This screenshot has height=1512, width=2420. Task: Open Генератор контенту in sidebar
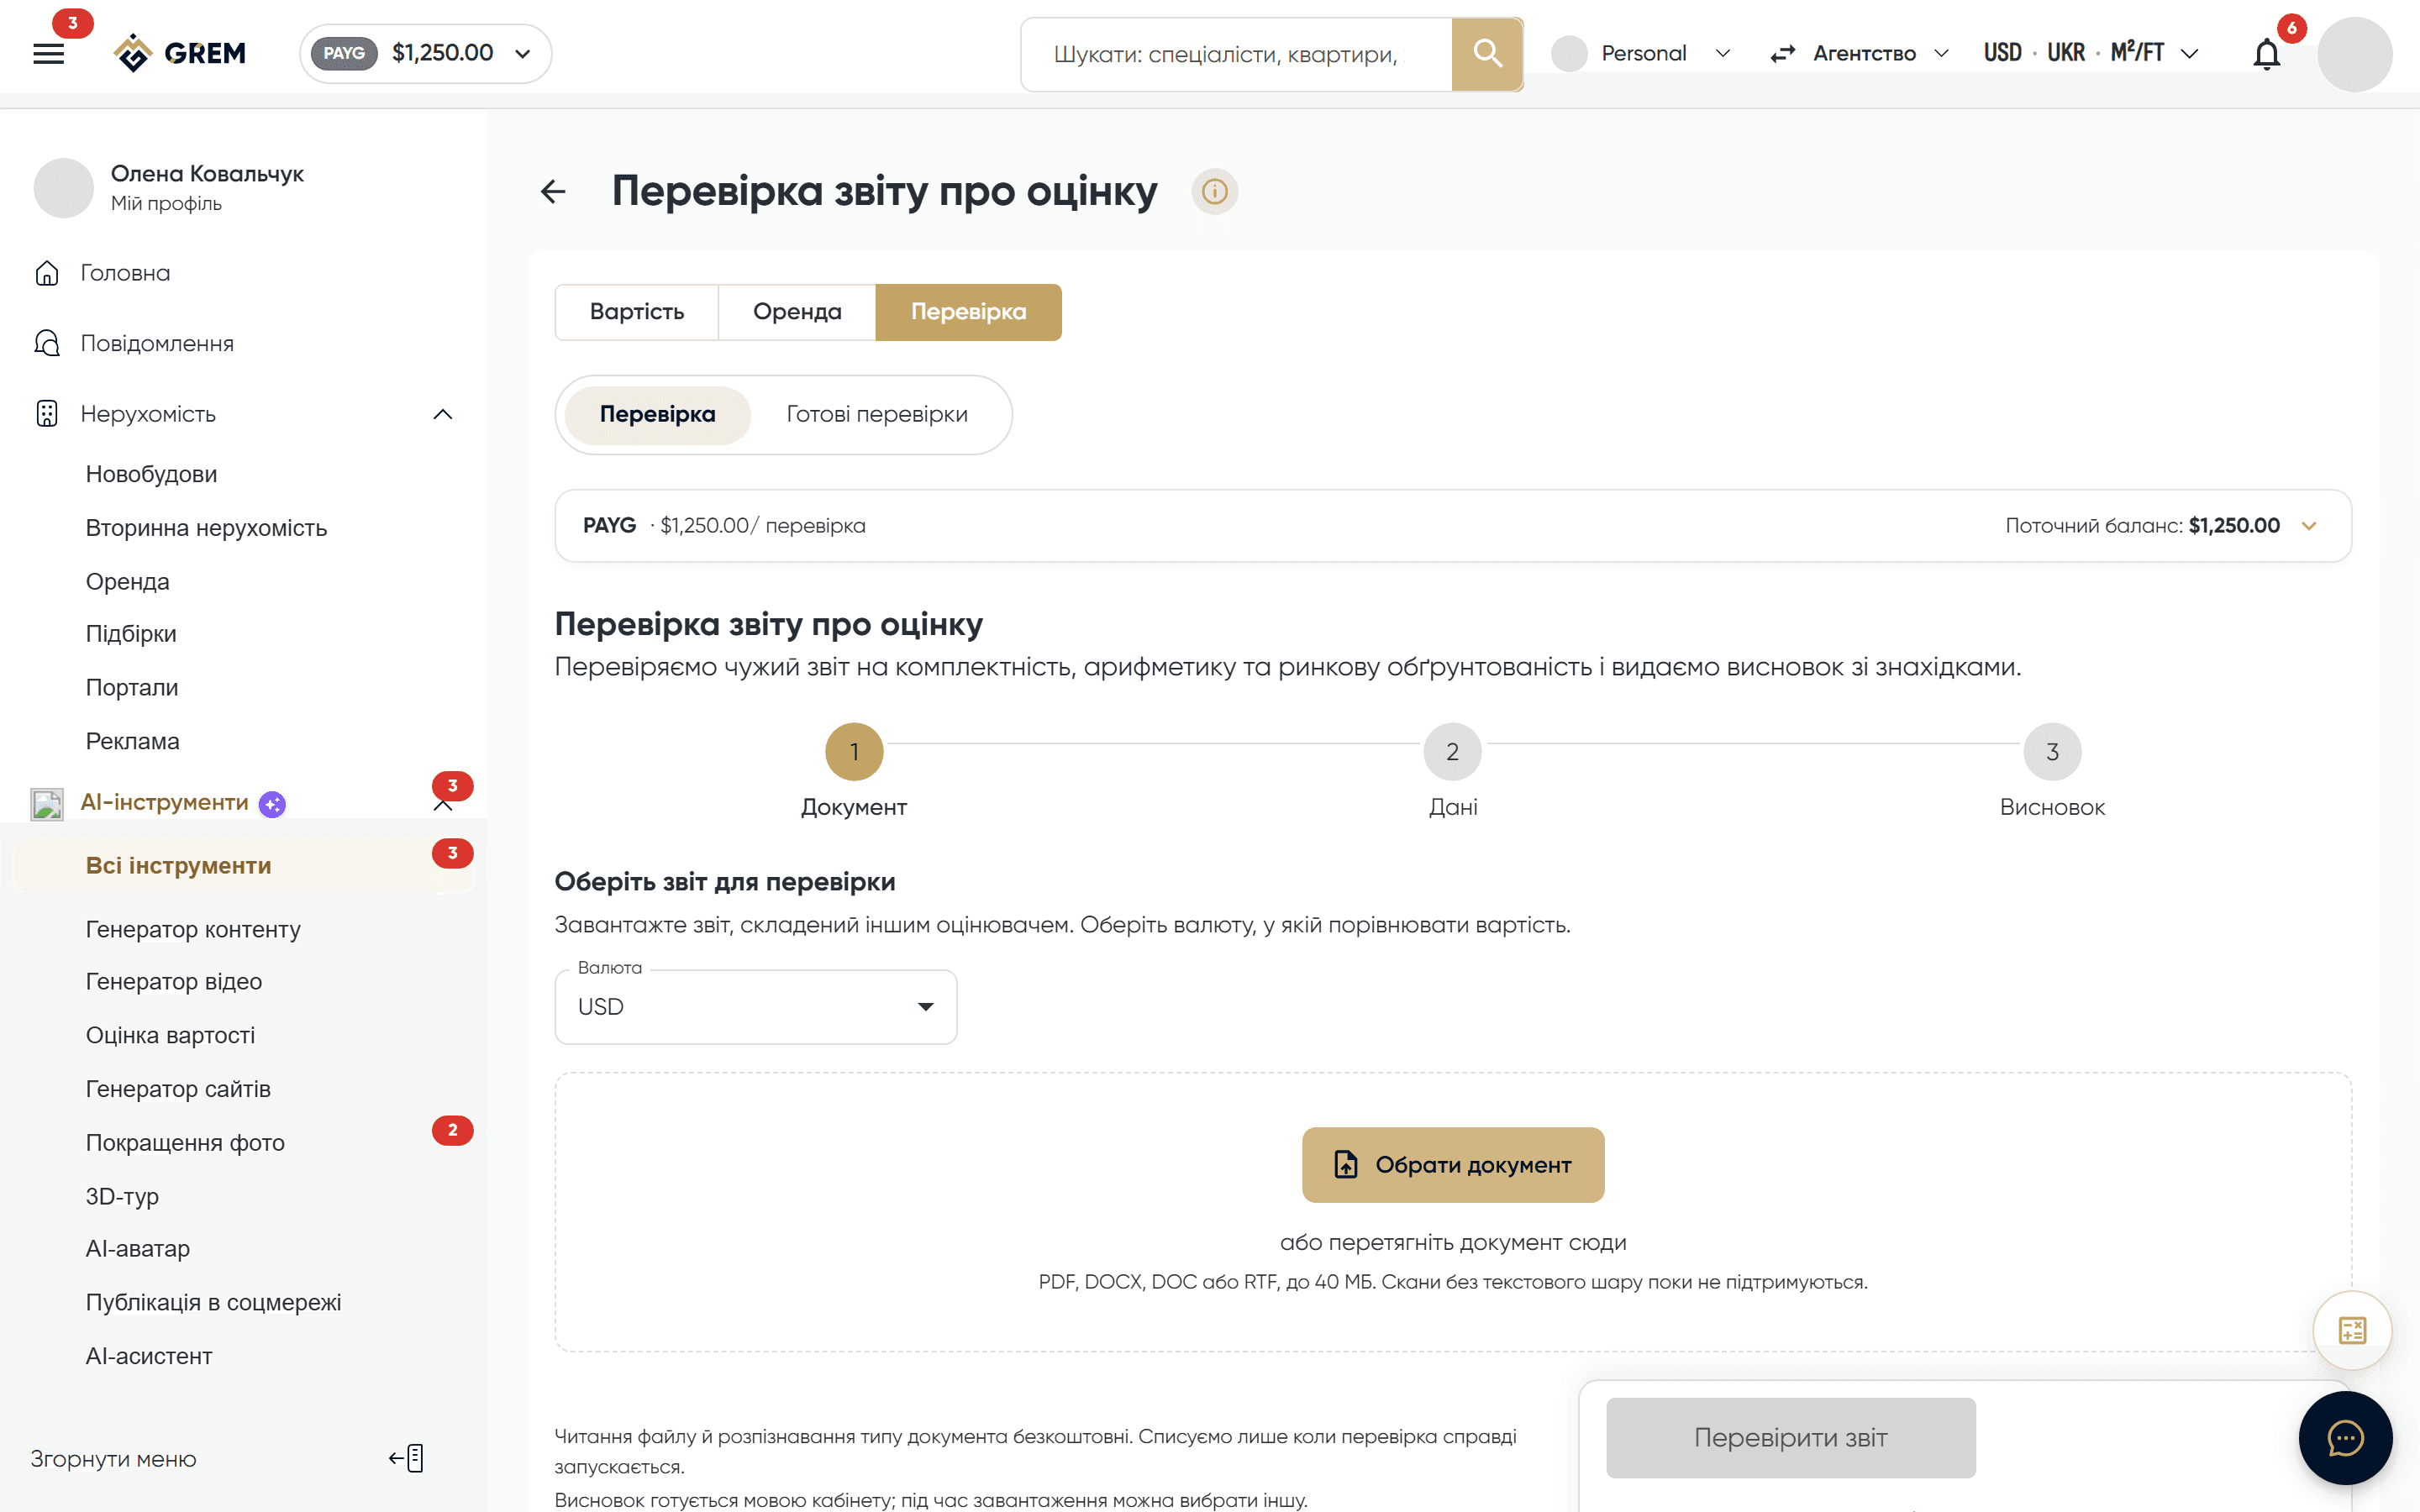pyautogui.click(x=193, y=929)
